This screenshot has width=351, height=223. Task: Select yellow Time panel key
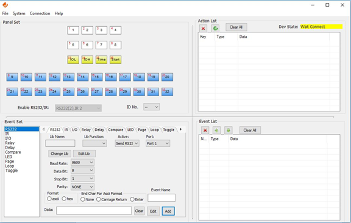[101, 60]
